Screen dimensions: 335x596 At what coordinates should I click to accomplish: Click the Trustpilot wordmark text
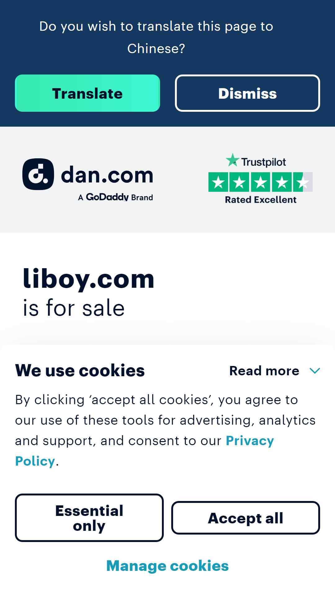[264, 162]
